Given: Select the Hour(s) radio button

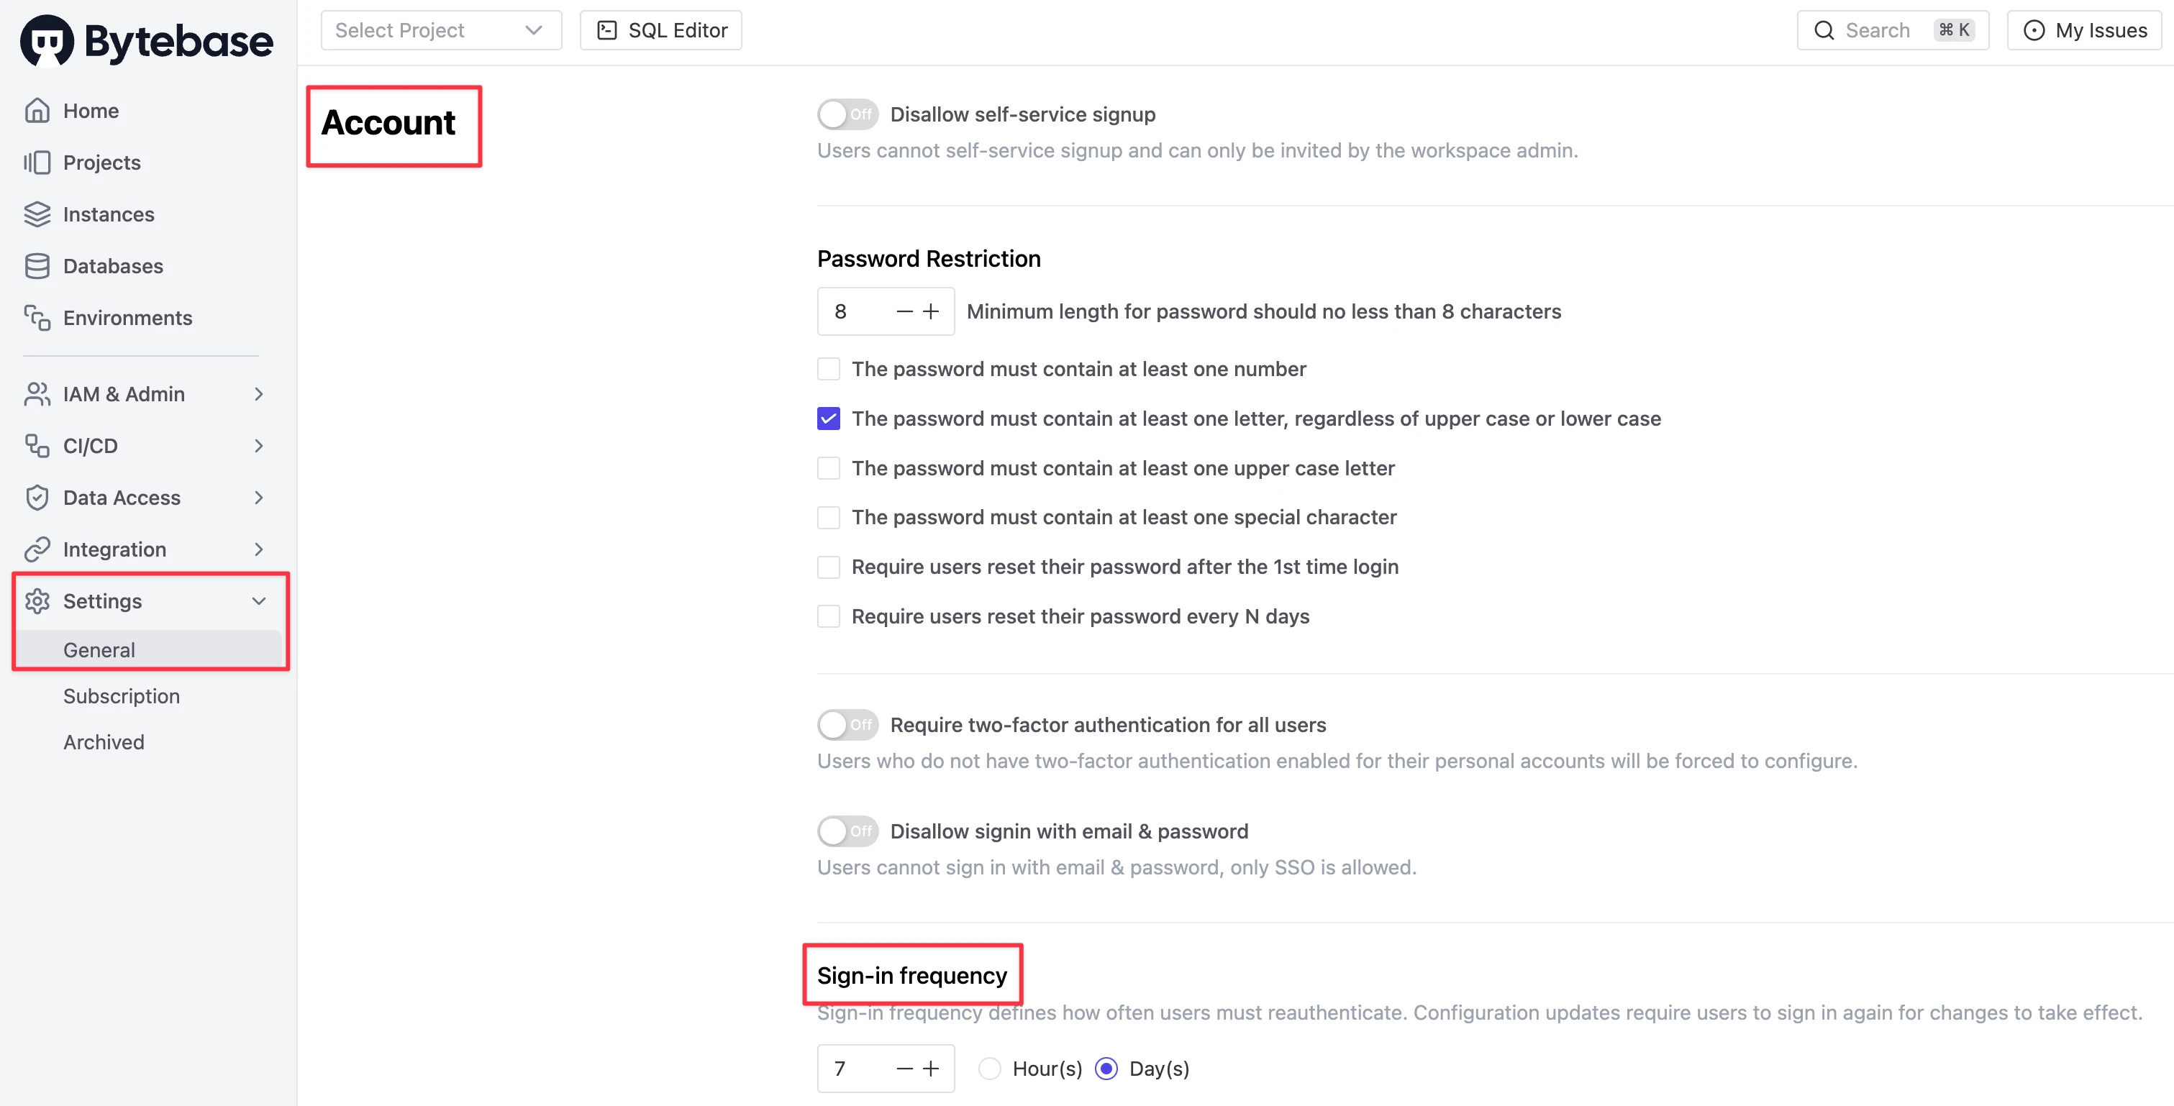Looking at the screenshot, I should (x=989, y=1068).
